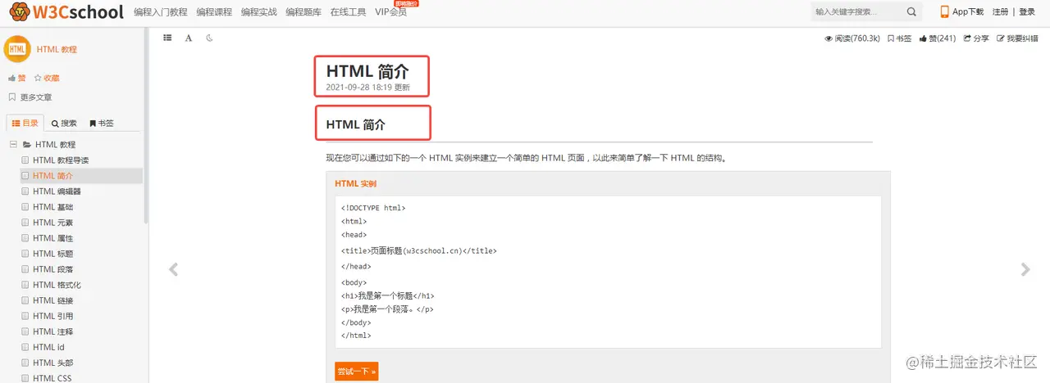Add a bookmark via 书签 in article toolbar
The image size is (1050, 383).
point(899,38)
